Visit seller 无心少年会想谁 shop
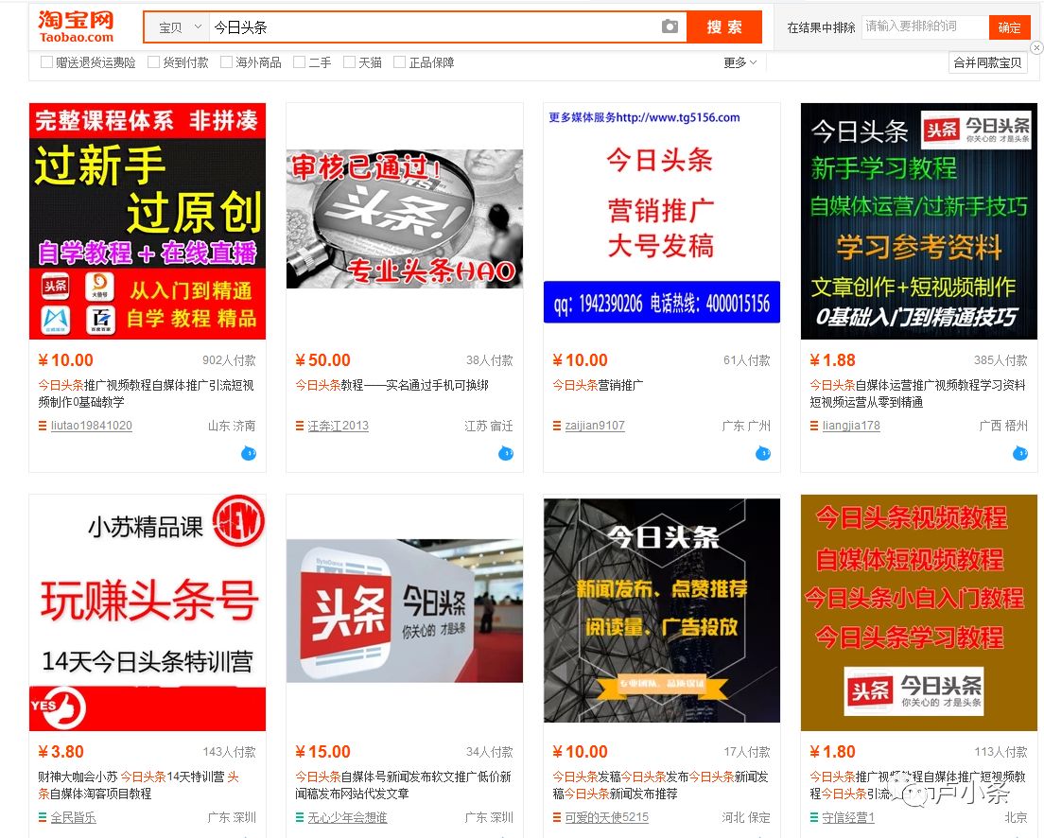Screen dimensions: 1044x838 [347, 817]
